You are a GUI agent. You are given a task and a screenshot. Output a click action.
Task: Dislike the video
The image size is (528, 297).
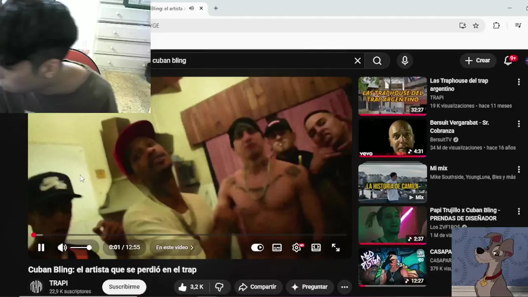click(219, 287)
